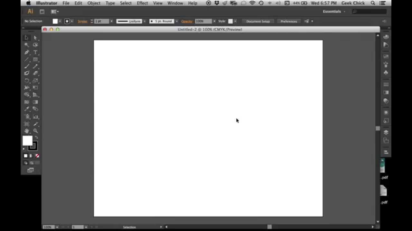Open the stroke weight dropdown
Screen dimensions: 412x231
tap(111, 21)
